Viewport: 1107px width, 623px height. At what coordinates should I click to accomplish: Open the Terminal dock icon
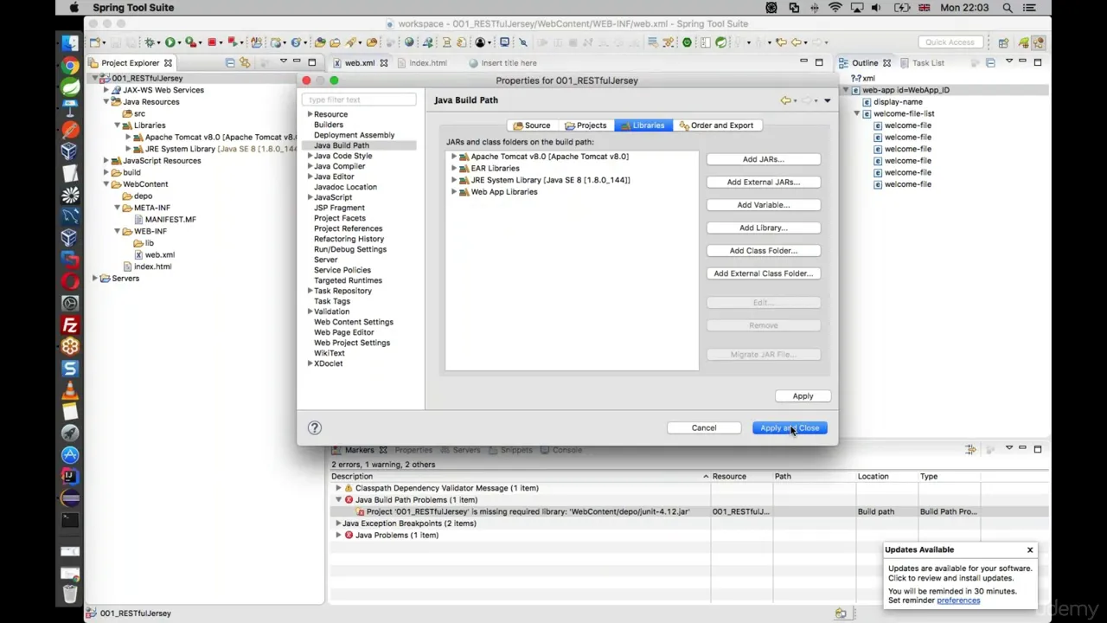point(70,520)
